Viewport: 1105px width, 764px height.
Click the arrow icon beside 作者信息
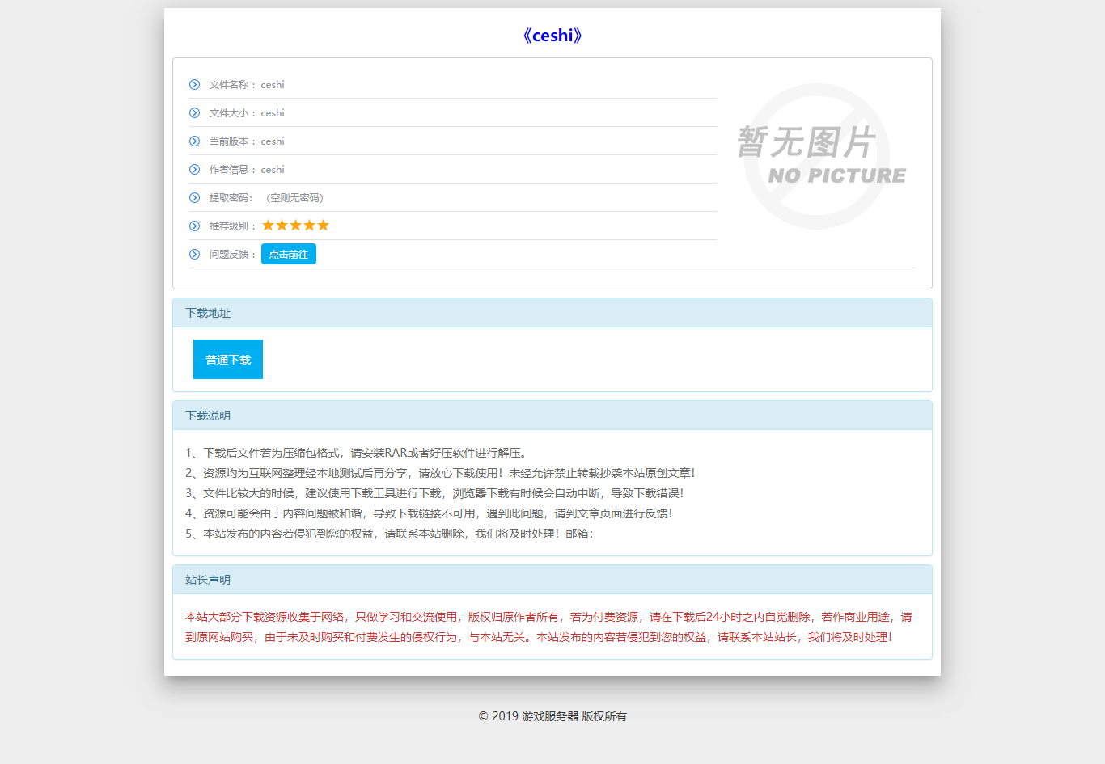(x=194, y=170)
